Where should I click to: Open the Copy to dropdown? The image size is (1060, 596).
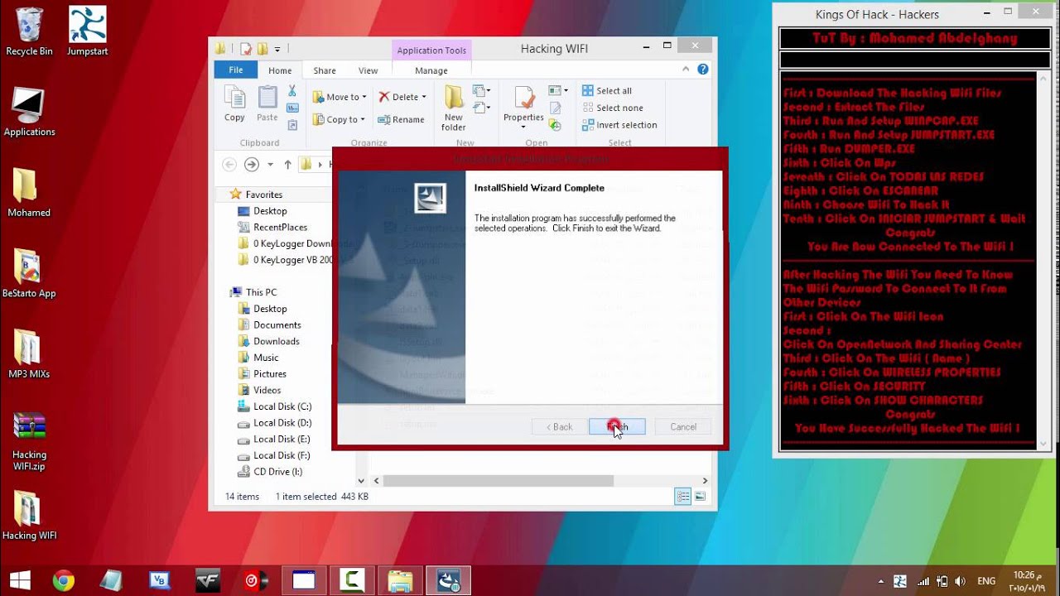coord(339,119)
